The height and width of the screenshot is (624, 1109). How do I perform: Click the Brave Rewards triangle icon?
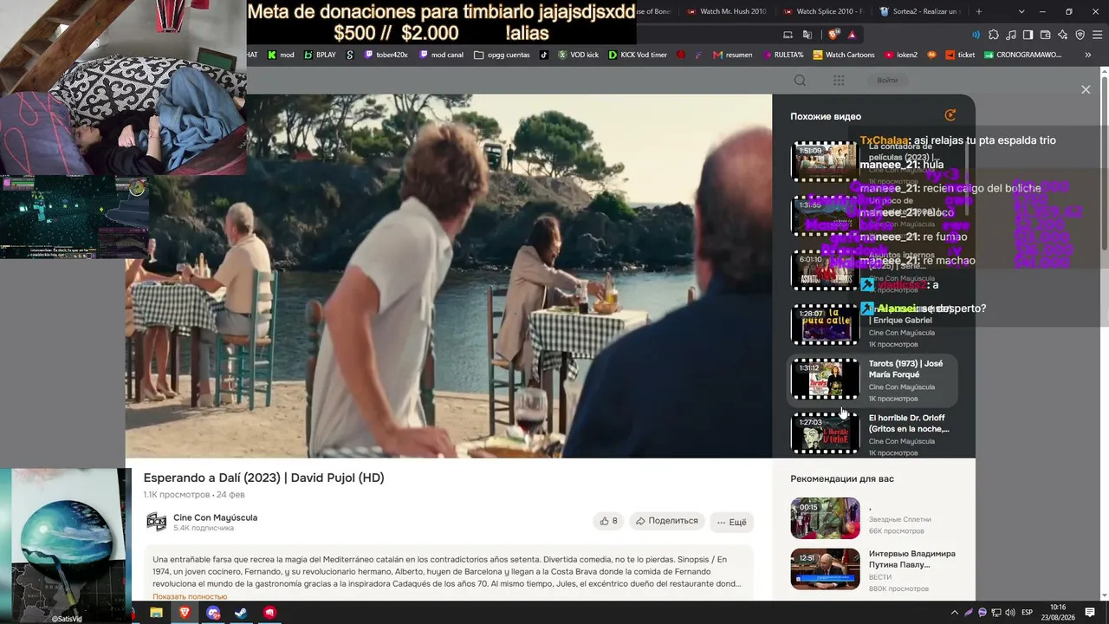click(852, 35)
